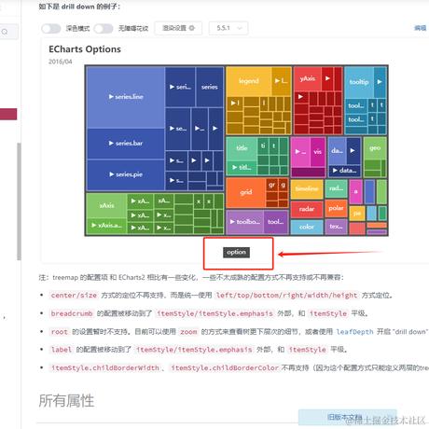Toggle the 无障碍花纹 pattern switch
This screenshot has height=429, width=429.
point(104,29)
